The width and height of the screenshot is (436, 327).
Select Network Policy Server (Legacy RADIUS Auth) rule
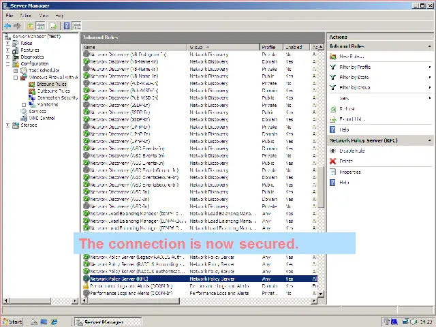[200, 258]
